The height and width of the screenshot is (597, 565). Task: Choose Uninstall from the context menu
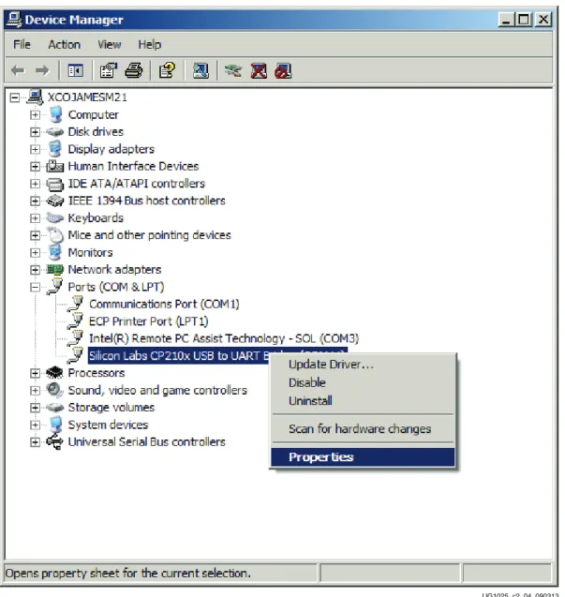coord(310,400)
